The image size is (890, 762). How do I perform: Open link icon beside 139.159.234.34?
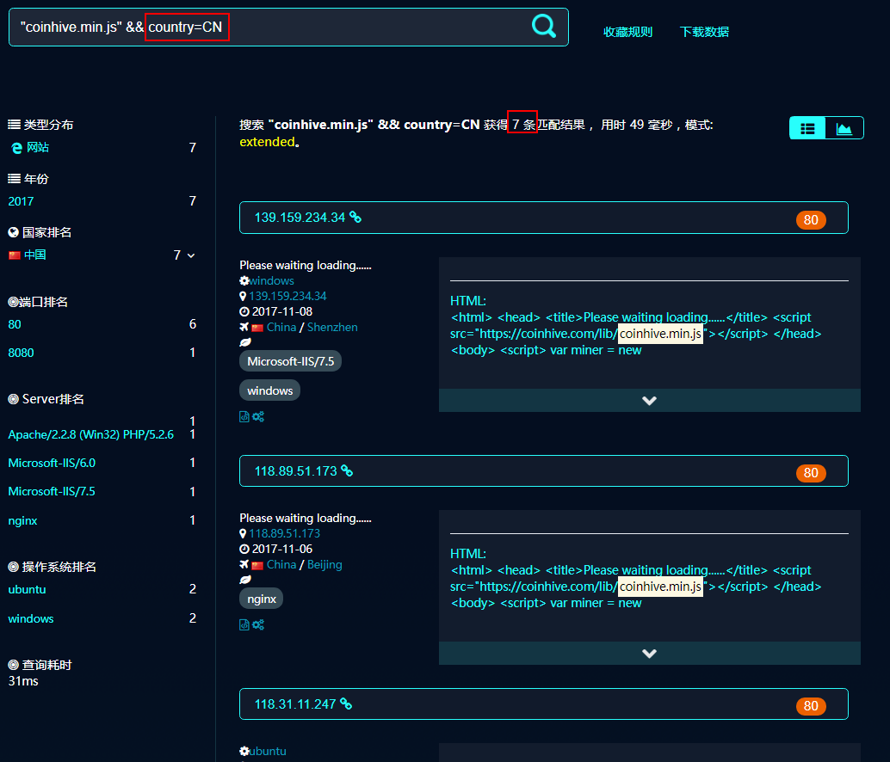tap(355, 217)
